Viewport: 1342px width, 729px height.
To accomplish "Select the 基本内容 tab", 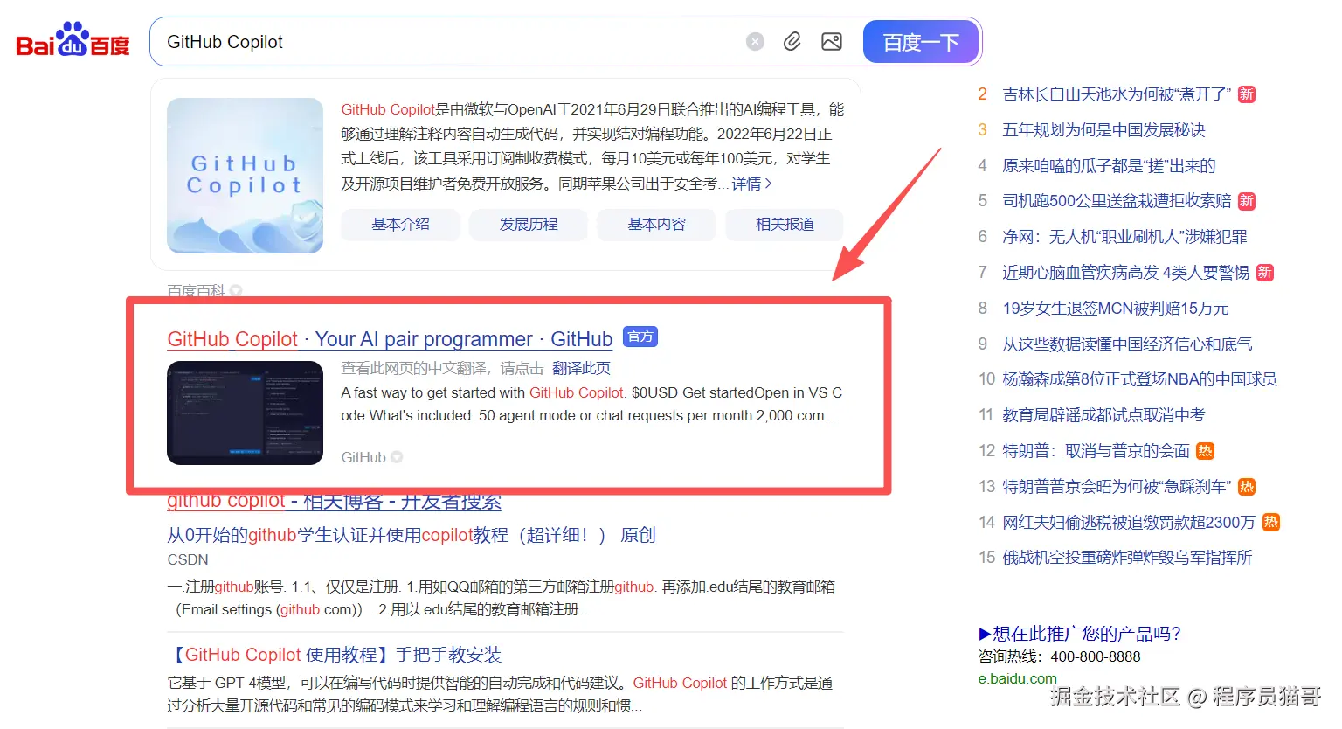I will click(657, 225).
